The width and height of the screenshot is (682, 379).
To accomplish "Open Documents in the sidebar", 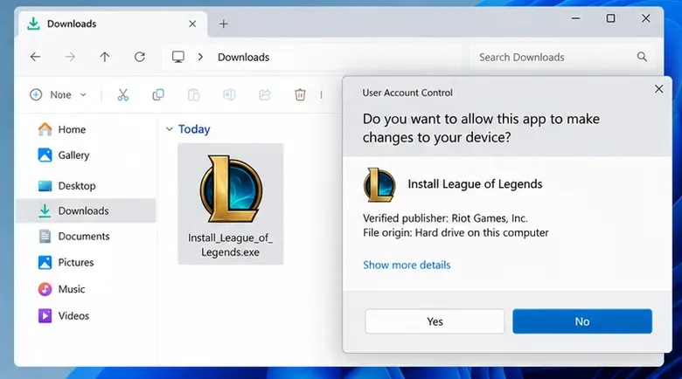I will (86, 237).
